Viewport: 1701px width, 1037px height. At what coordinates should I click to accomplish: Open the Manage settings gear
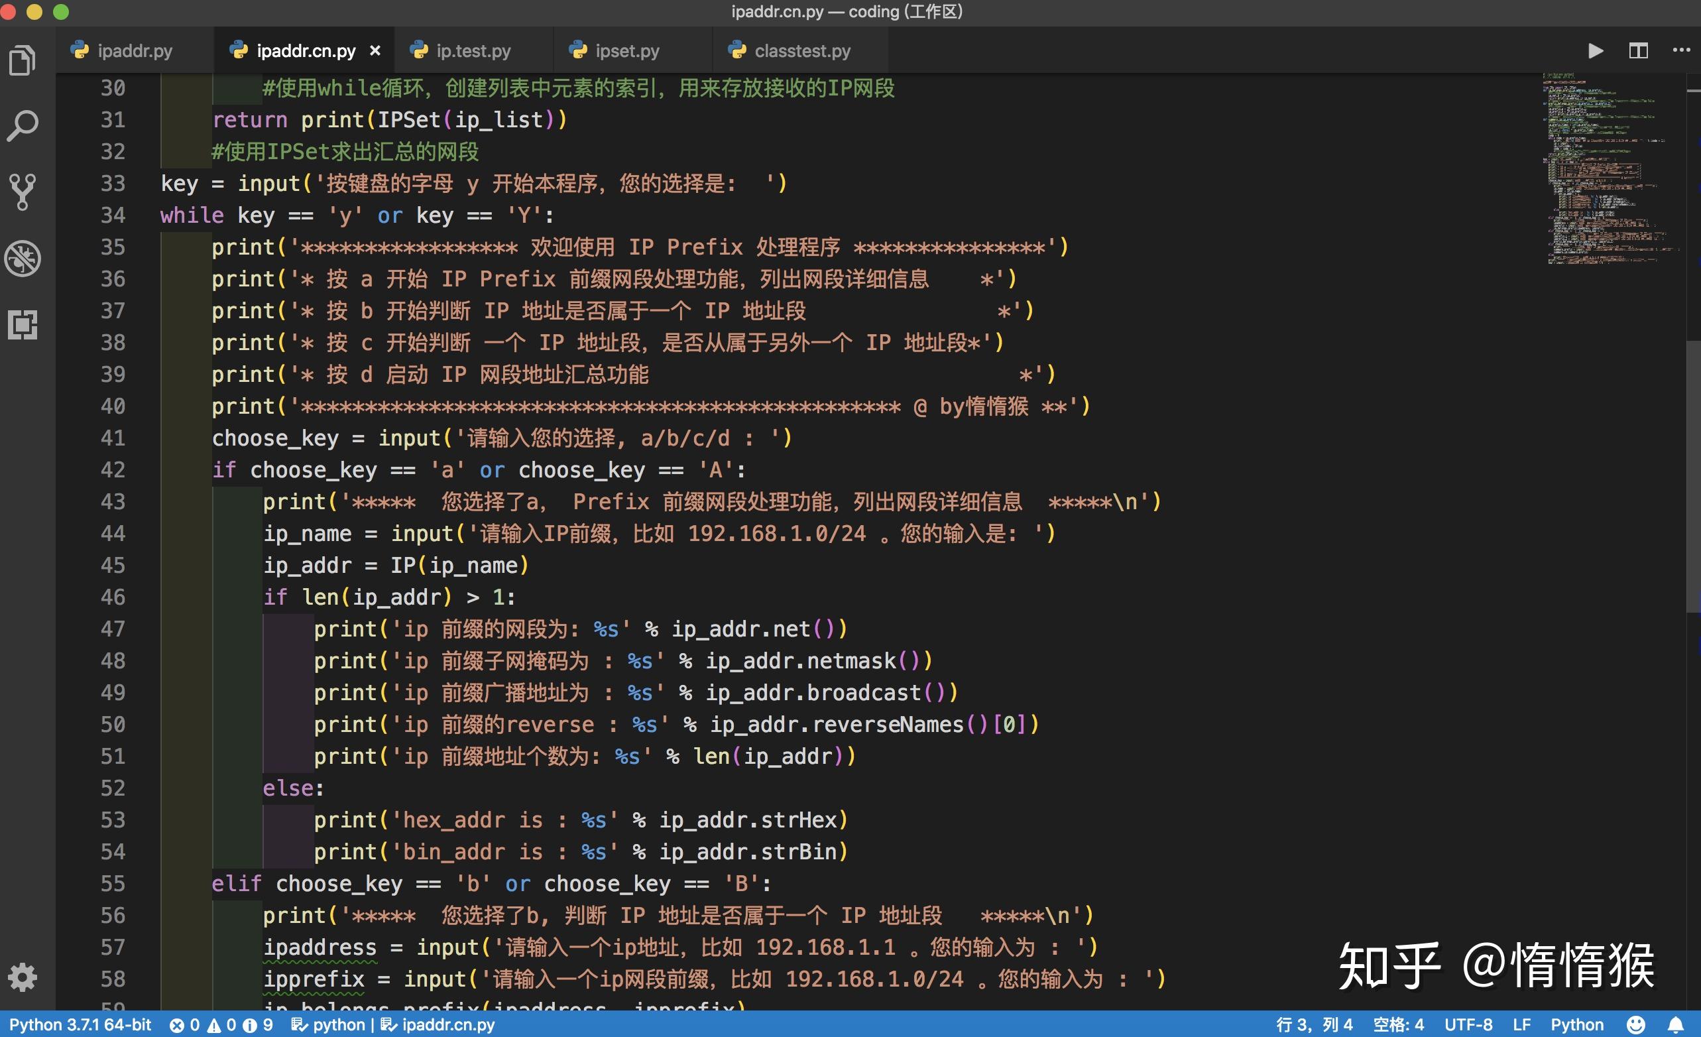23,977
